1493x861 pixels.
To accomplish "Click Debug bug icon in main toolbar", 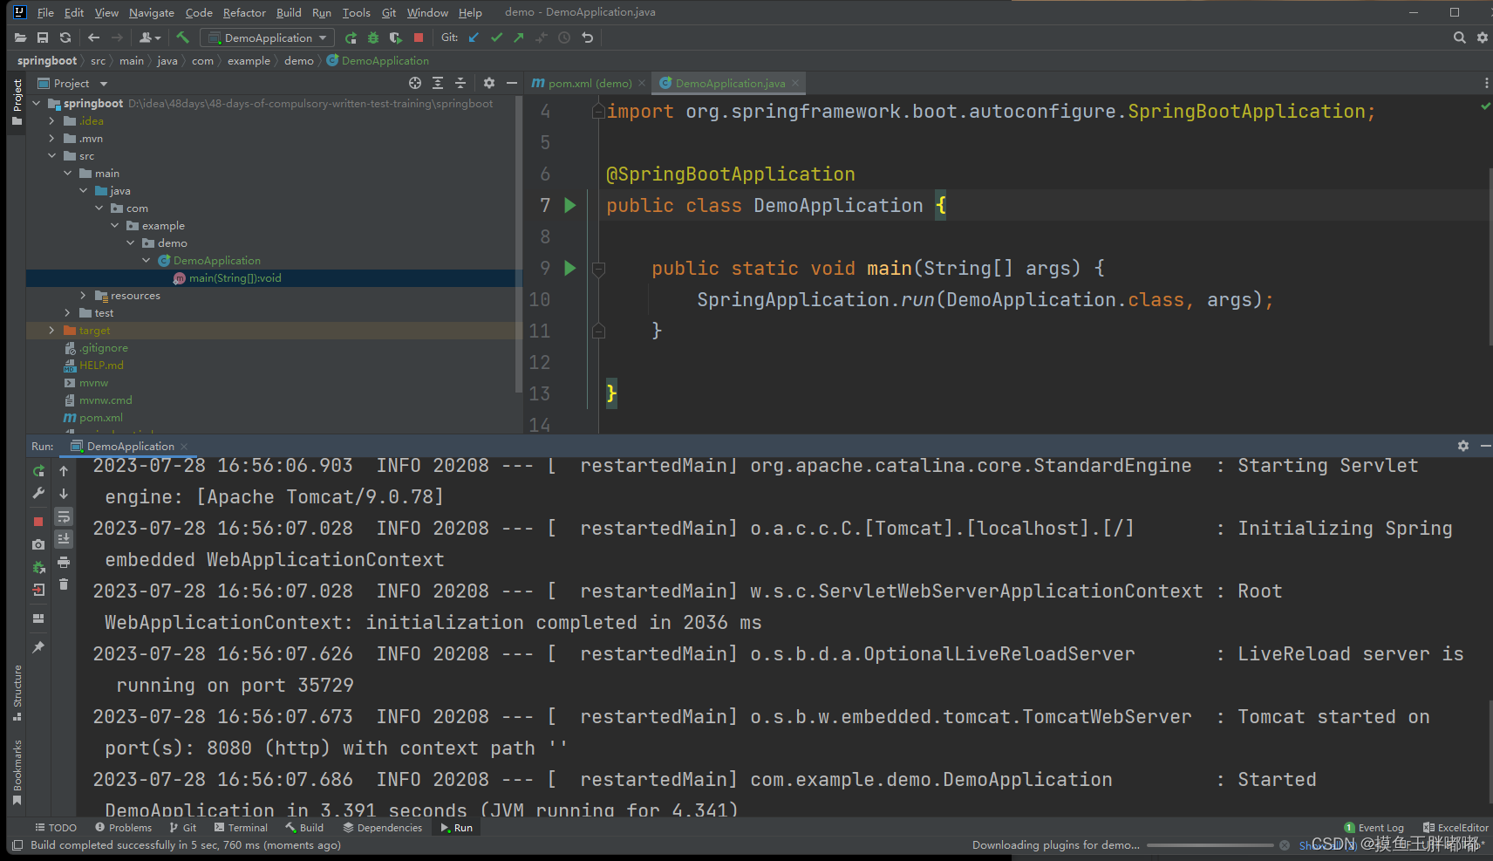I will pos(373,38).
